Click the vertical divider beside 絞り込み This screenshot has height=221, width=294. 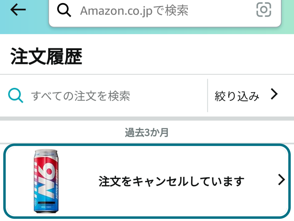coord(207,96)
